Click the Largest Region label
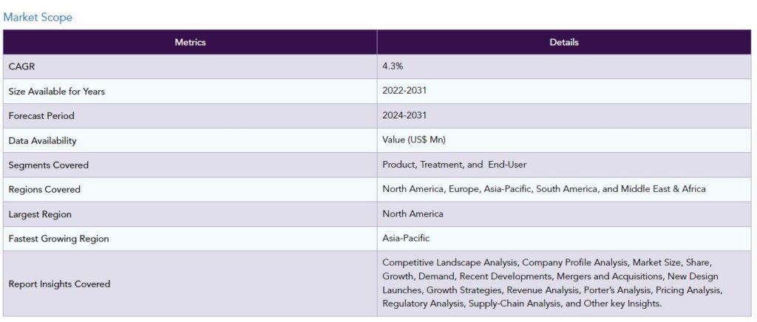This screenshot has width=757, height=322. point(40,214)
